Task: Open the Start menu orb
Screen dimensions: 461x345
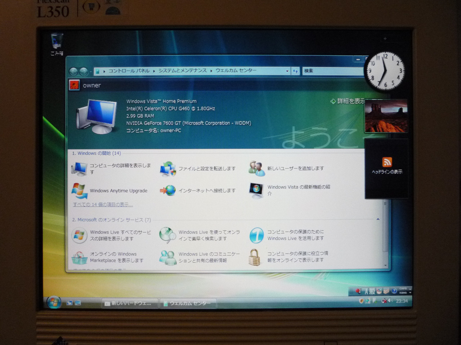Action: click(x=54, y=303)
